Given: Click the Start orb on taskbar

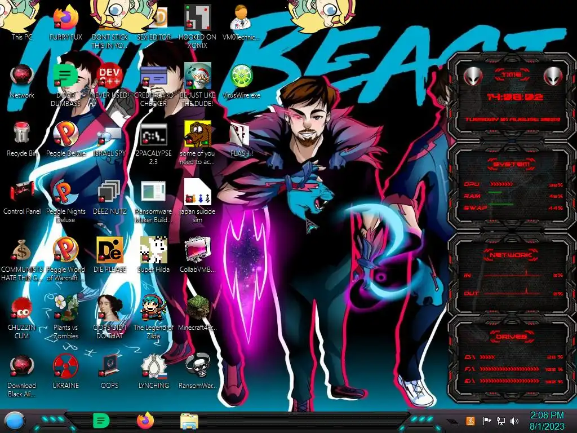Looking at the screenshot, I should tap(15, 421).
